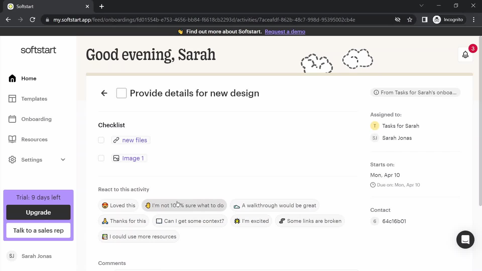Open the 'Image 1' attachment link
The width and height of the screenshot is (482, 271).
[133, 158]
